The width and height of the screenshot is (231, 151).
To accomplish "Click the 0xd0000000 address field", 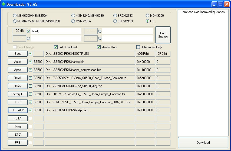I will point(146,110).
